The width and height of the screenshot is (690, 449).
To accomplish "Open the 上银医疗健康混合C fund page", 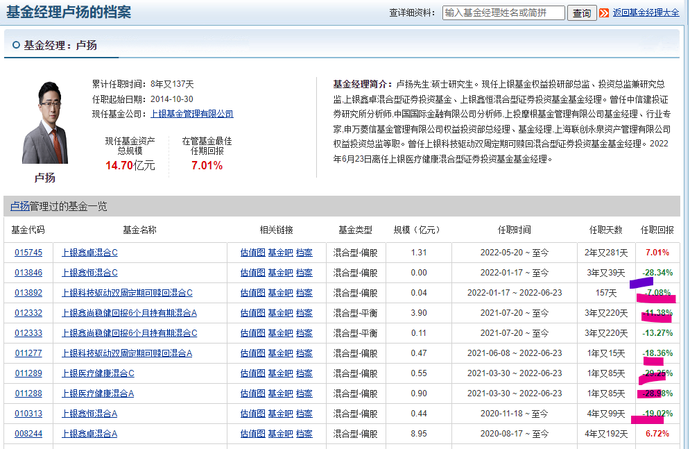I will [98, 373].
